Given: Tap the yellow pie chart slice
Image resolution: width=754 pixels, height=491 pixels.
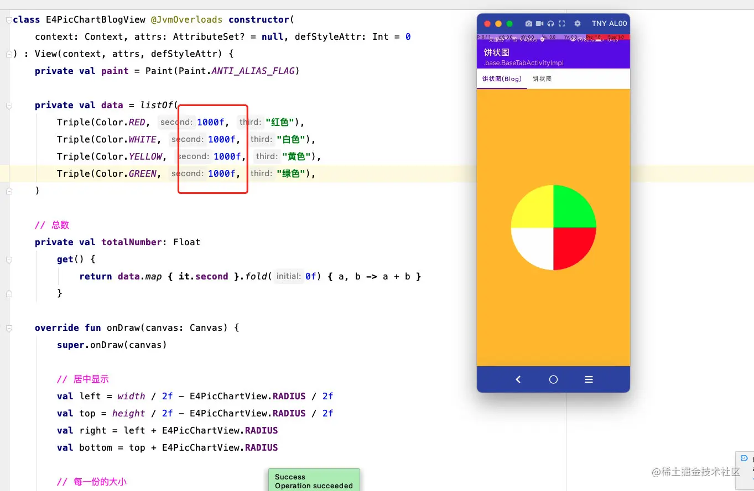Looking at the screenshot, I should click(535, 210).
